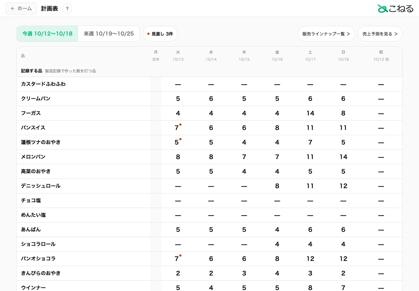The height and width of the screenshot is (291, 419).
Task: Click デニッシュロール Sunday value 12
Action: point(343,186)
